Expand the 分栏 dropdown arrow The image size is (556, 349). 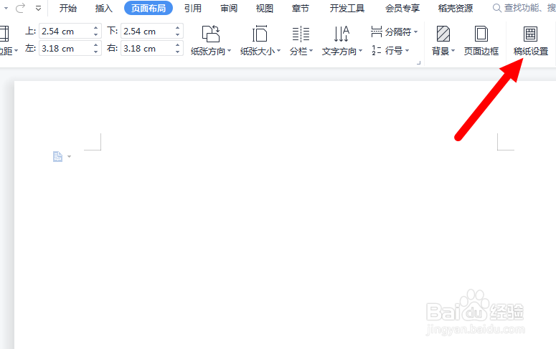click(311, 51)
